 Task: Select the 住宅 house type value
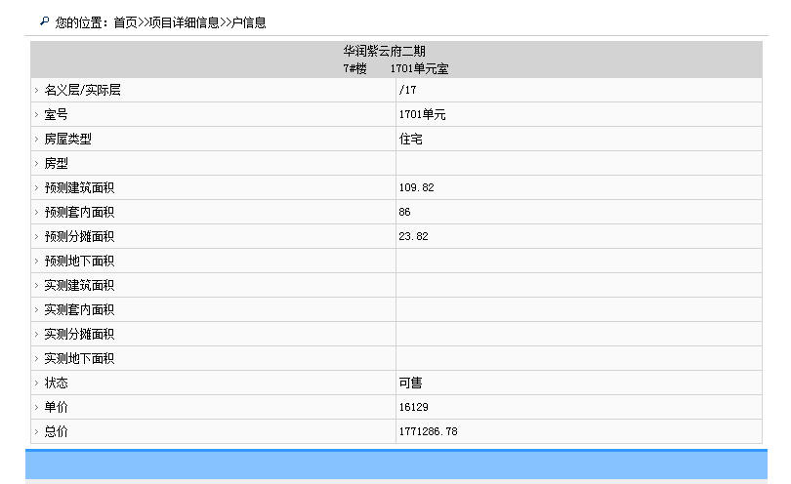pos(410,140)
